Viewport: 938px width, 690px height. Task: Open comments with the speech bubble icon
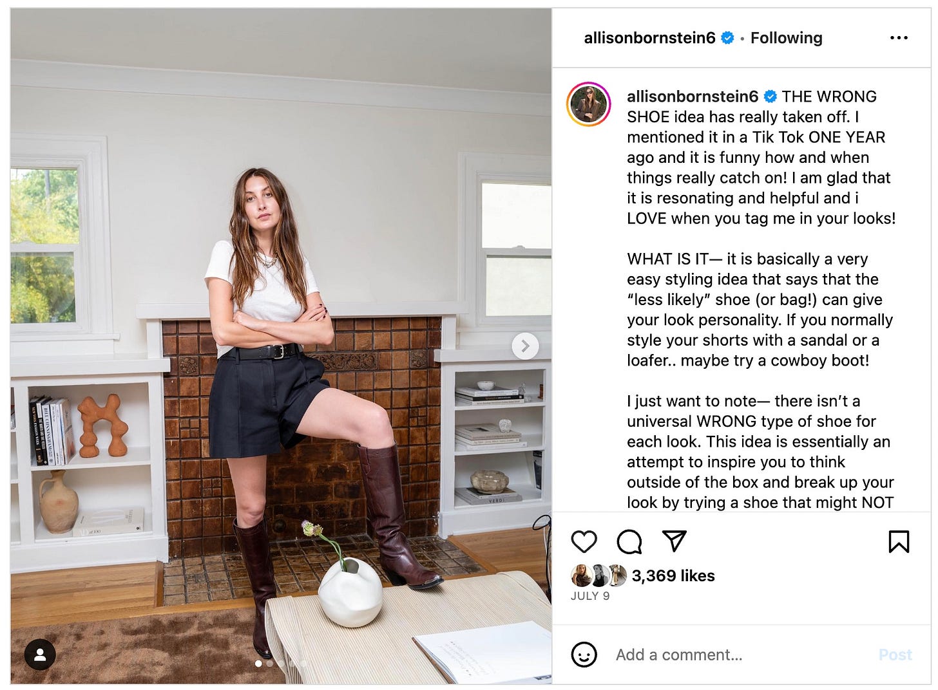(x=629, y=541)
